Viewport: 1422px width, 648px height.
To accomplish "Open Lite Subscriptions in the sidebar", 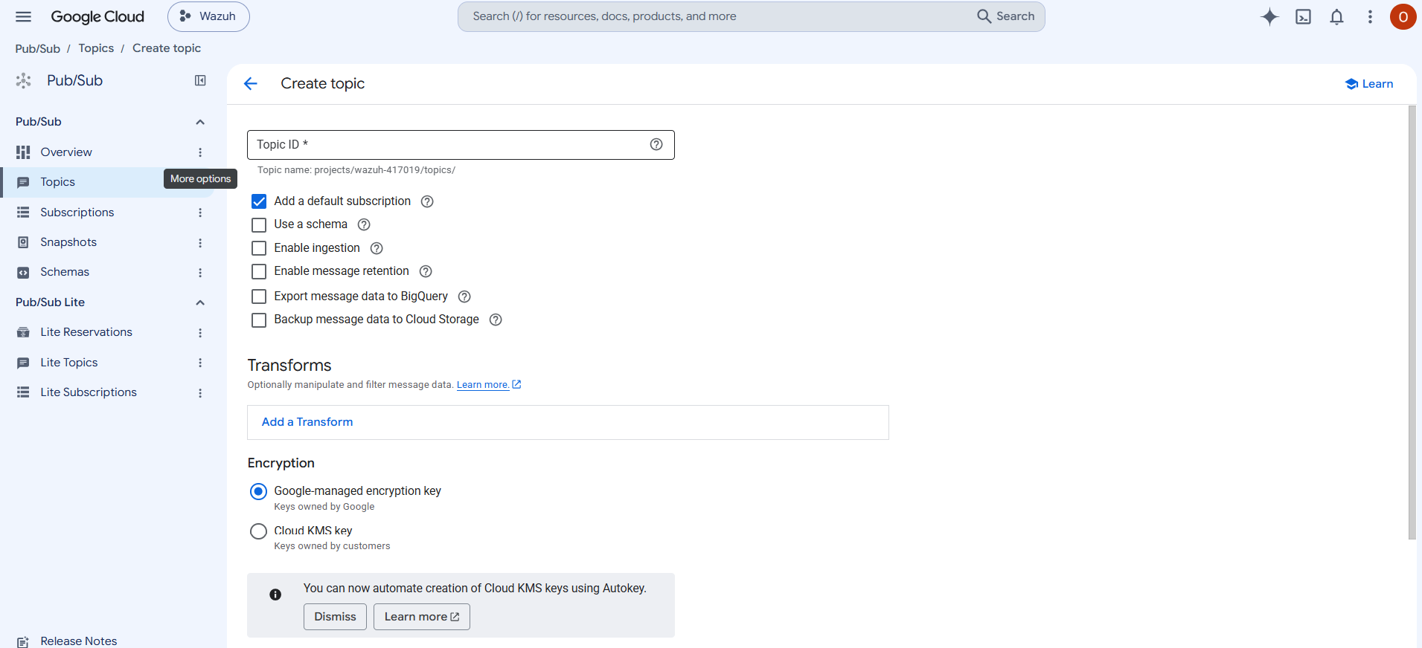I will [89, 392].
